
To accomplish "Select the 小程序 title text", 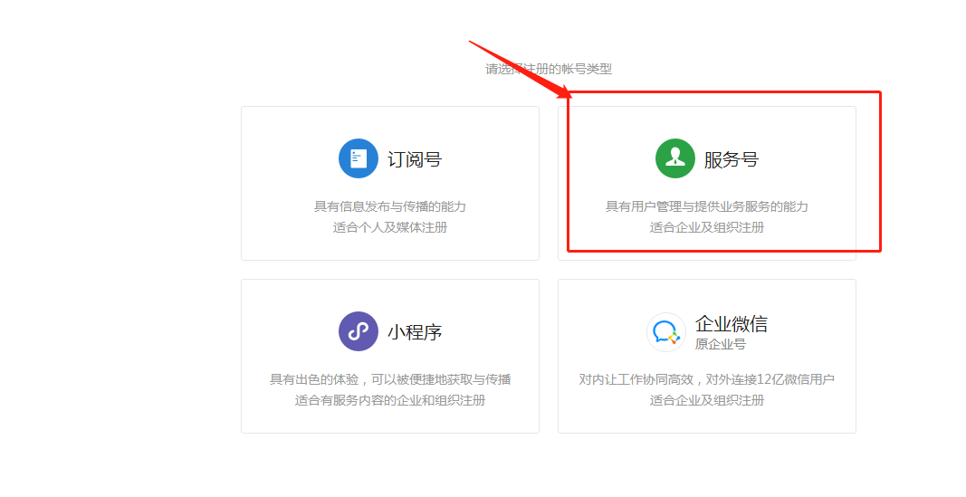I will [x=415, y=332].
